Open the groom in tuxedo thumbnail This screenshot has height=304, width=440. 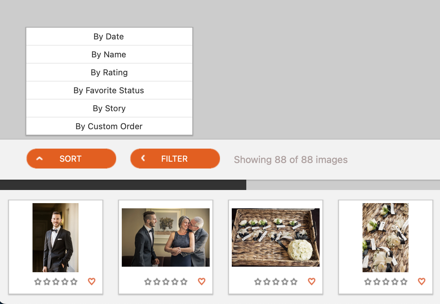tap(55, 238)
